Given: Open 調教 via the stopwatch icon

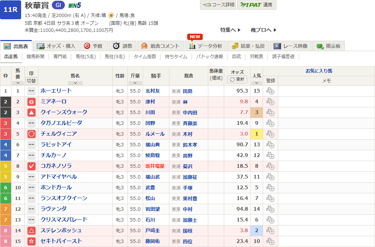Looking at the screenshot, I should point(116,46).
